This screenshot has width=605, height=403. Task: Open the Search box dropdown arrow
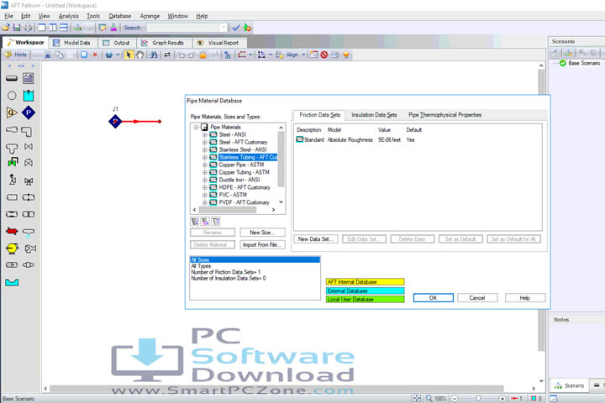click(x=224, y=28)
